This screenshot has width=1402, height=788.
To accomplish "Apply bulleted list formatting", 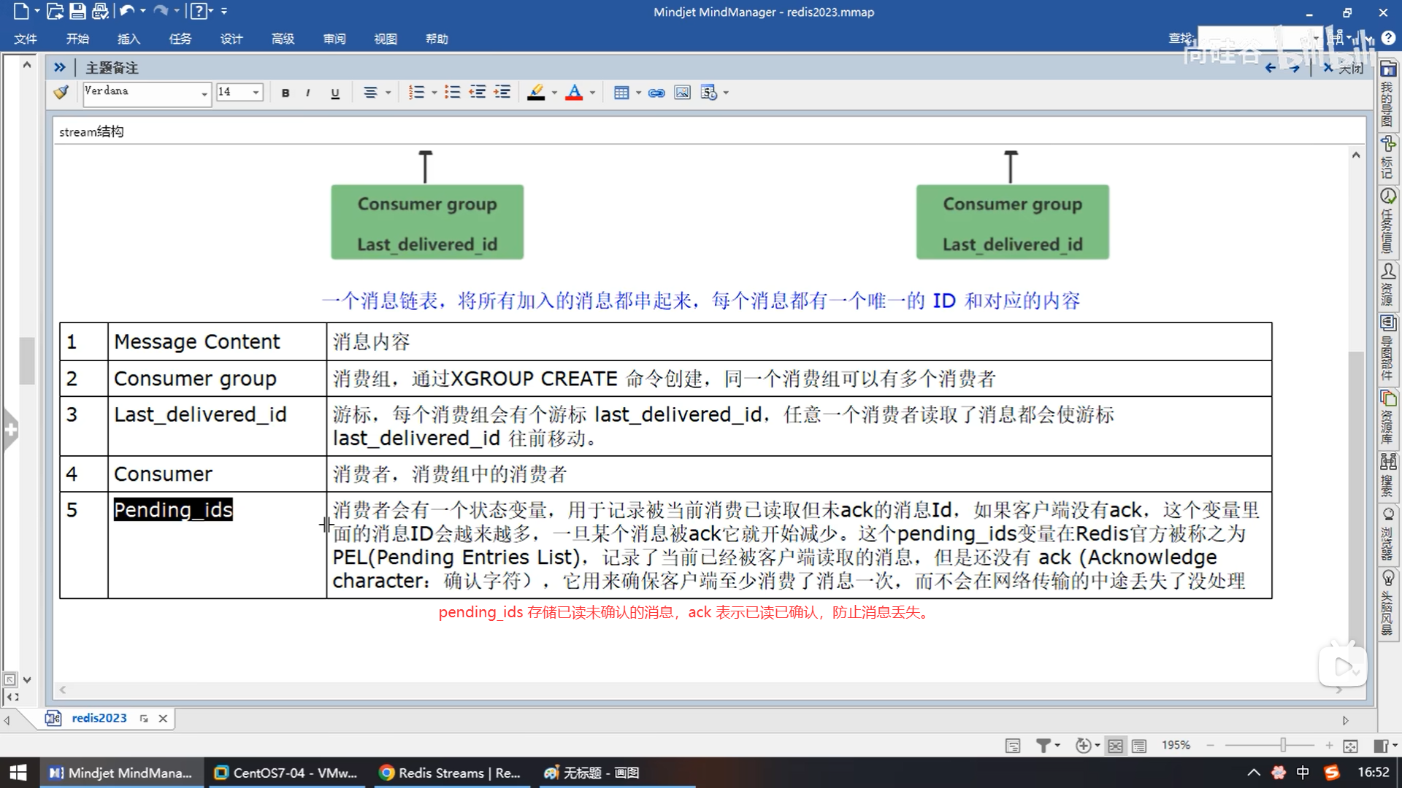I will (453, 93).
